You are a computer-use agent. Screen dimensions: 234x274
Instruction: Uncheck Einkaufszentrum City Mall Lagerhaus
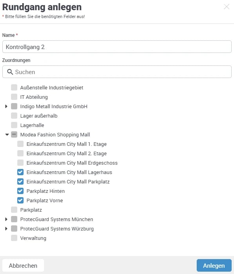(x=20, y=172)
